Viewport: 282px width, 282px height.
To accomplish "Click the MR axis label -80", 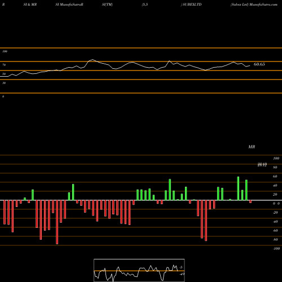I will [x=275, y=240].
